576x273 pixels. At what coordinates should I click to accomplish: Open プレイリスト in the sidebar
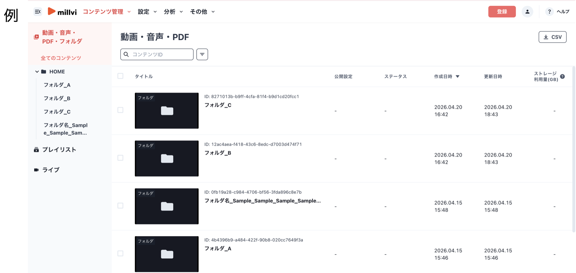click(59, 150)
